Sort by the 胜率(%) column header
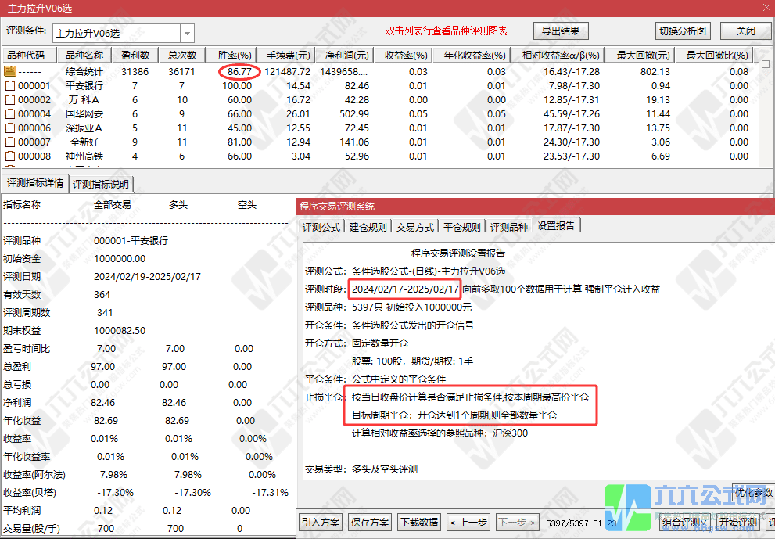 pyautogui.click(x=235, y=56)
